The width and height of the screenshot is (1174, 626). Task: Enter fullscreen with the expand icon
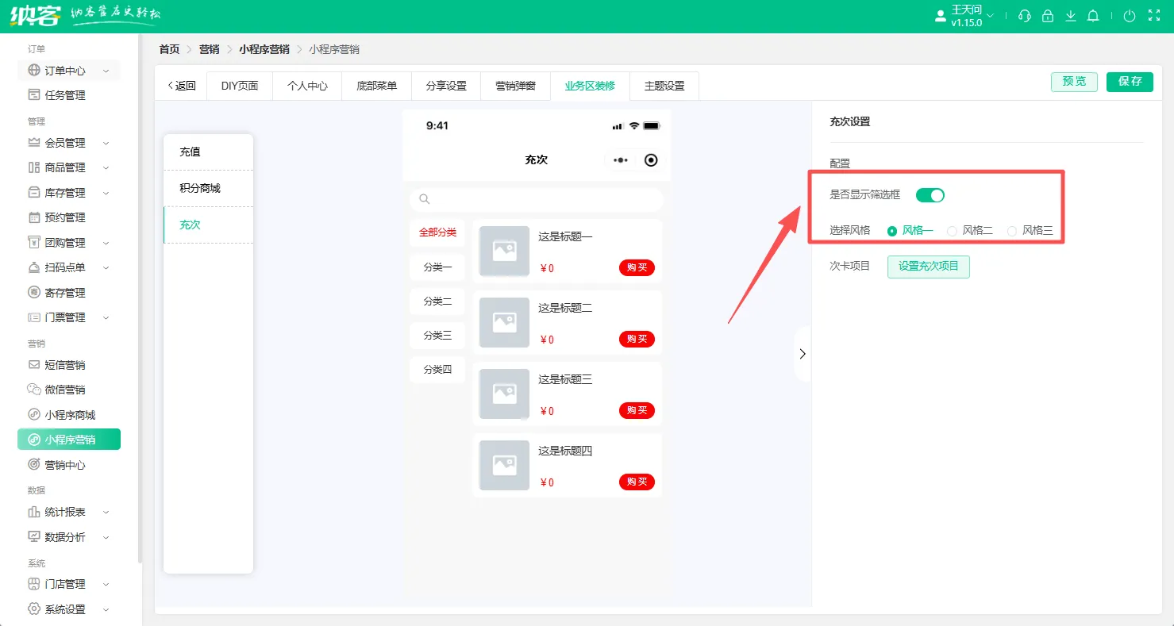(1153, 14)
